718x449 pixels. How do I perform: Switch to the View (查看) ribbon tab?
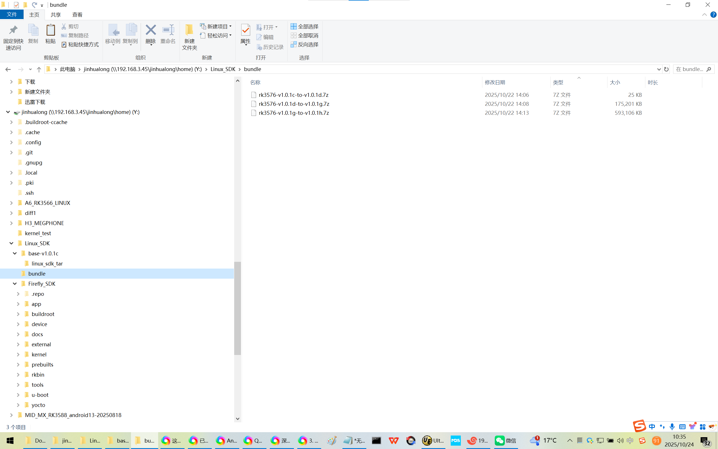[77, 15]
